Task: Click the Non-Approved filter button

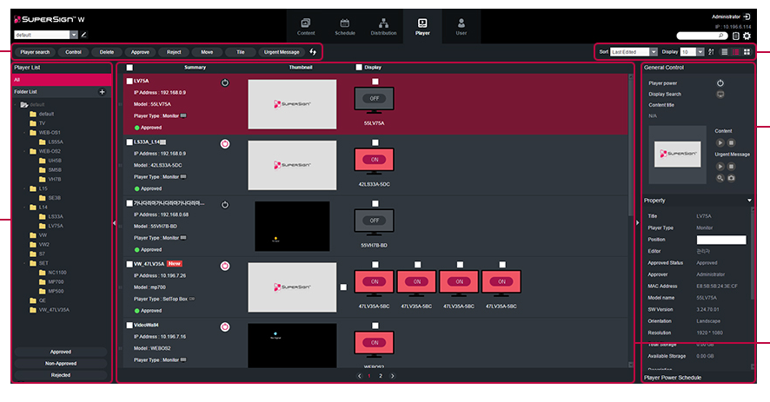Action: tap(61, 363)
